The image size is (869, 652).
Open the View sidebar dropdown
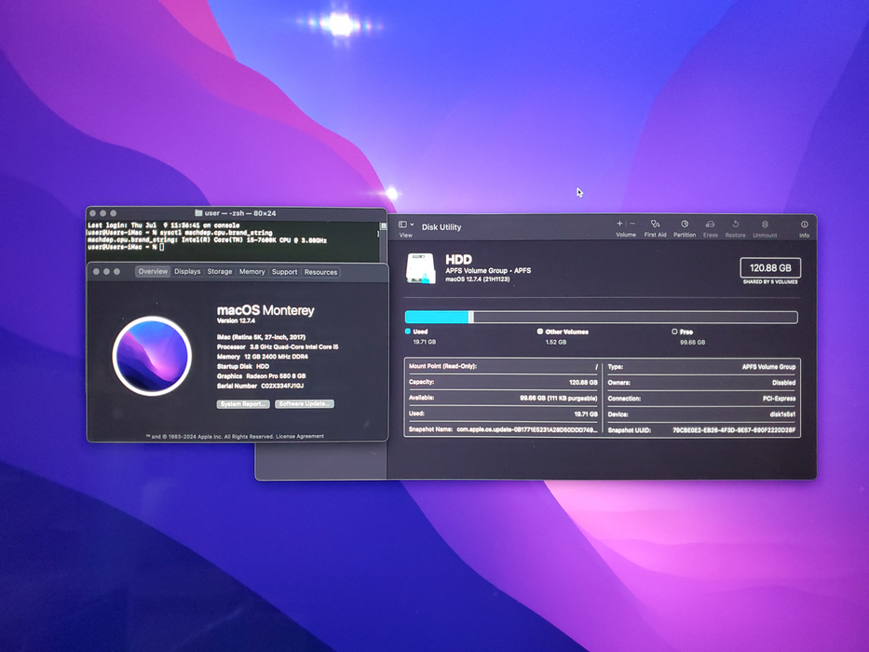pyautogui.click(x=406, y=224)
